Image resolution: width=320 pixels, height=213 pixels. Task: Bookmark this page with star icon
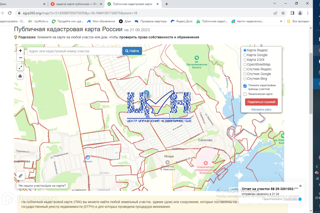(283, 13)
